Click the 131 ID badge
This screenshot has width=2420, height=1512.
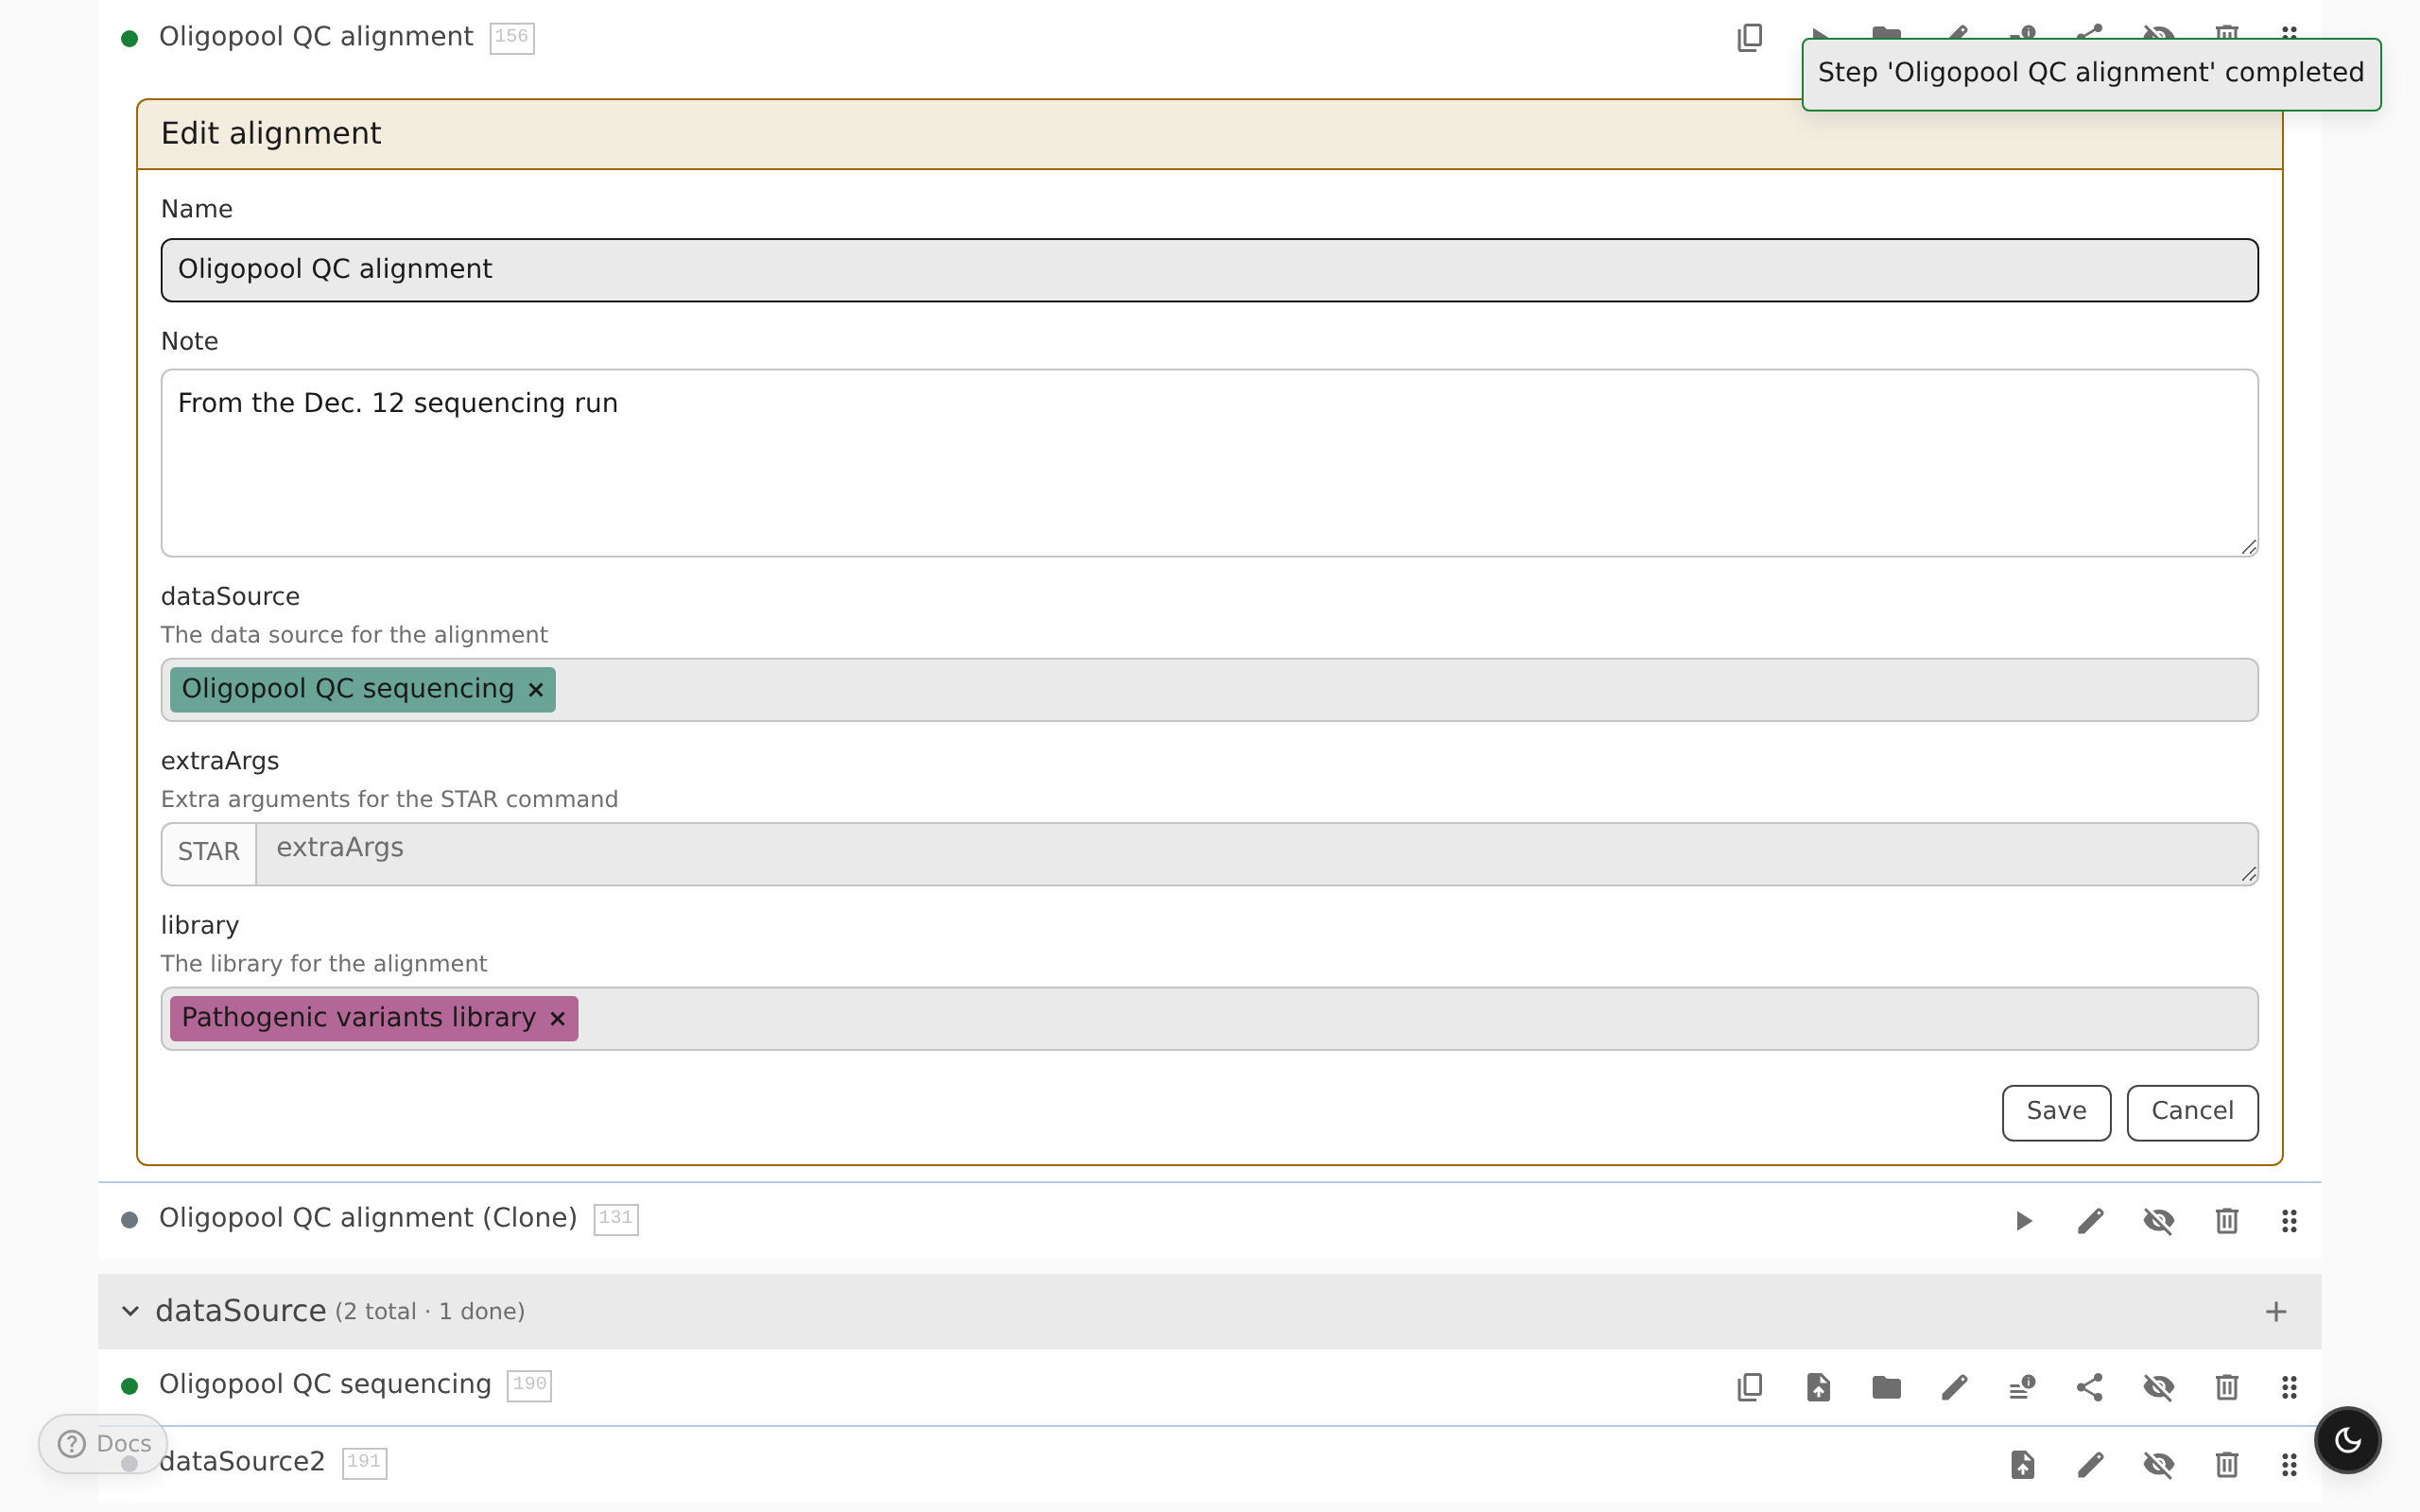click(616, 1219)
